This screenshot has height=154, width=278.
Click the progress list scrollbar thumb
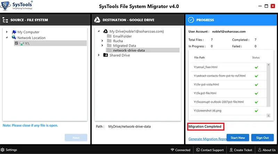268,87
